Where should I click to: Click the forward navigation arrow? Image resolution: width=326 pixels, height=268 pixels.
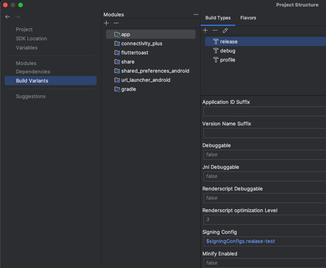(17, 17)
